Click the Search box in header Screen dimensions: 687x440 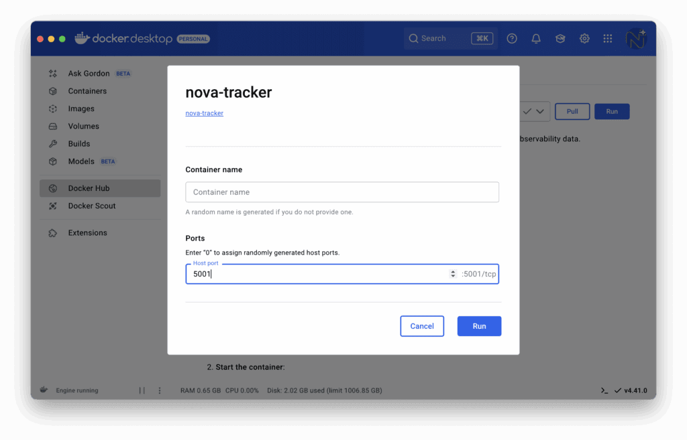(450, 38)
